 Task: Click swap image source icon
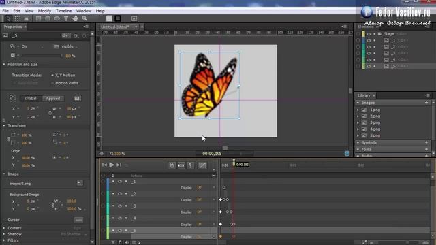[80, 183]
